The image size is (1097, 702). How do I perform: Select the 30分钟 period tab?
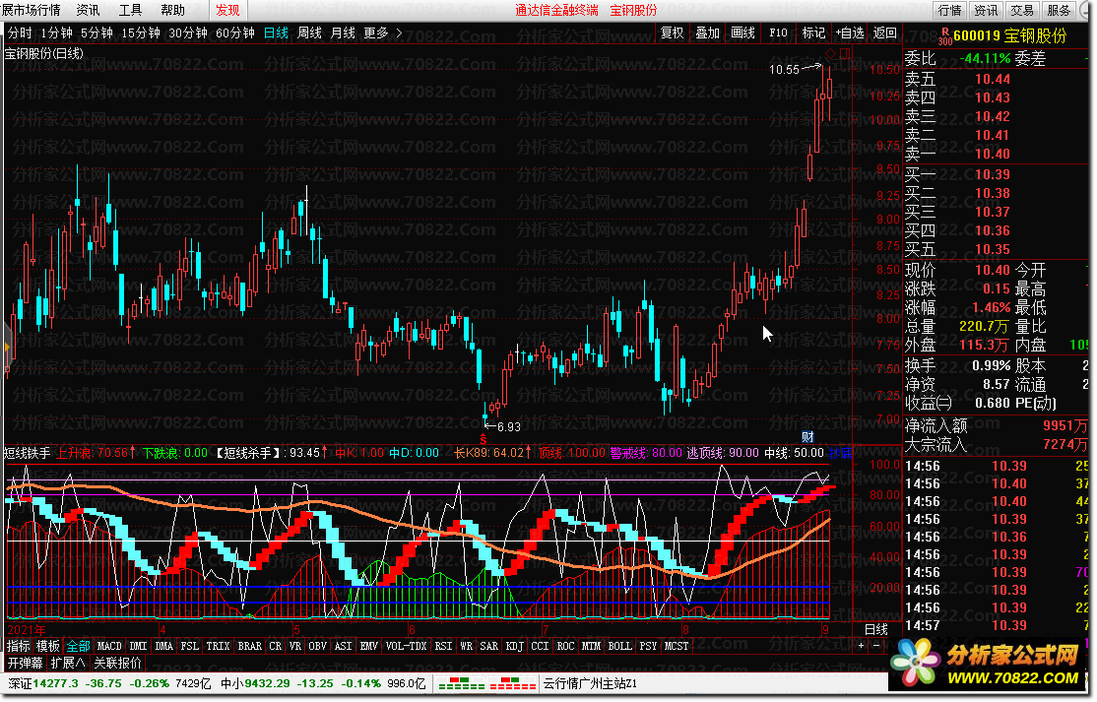point(188,32)
